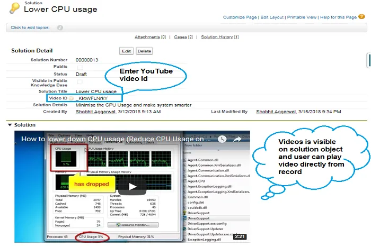Play the YouTube video
Screen dimensions: 371x247
[132, 187]
